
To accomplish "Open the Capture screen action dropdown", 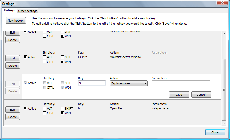I will click(129, 83).
